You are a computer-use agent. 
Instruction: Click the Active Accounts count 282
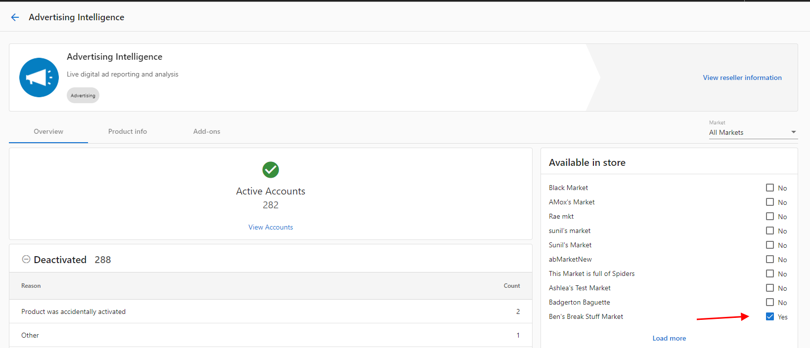[x=270, y=205]
